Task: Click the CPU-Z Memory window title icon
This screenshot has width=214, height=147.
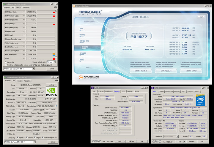Action: 92,88
